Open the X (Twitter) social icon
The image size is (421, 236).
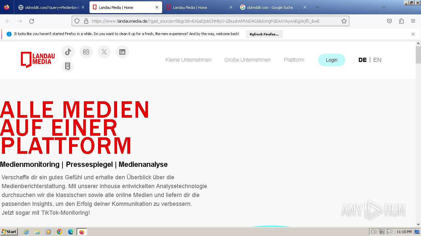click(x=104, y=52)
